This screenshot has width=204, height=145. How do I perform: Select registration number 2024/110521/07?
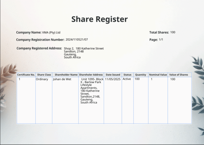(x=77, y=39)
